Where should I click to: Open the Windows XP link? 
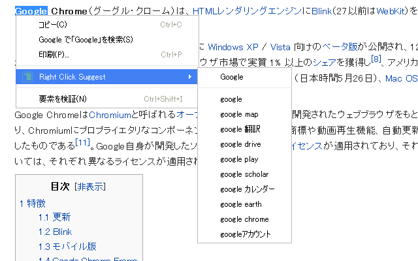[233, 48]
